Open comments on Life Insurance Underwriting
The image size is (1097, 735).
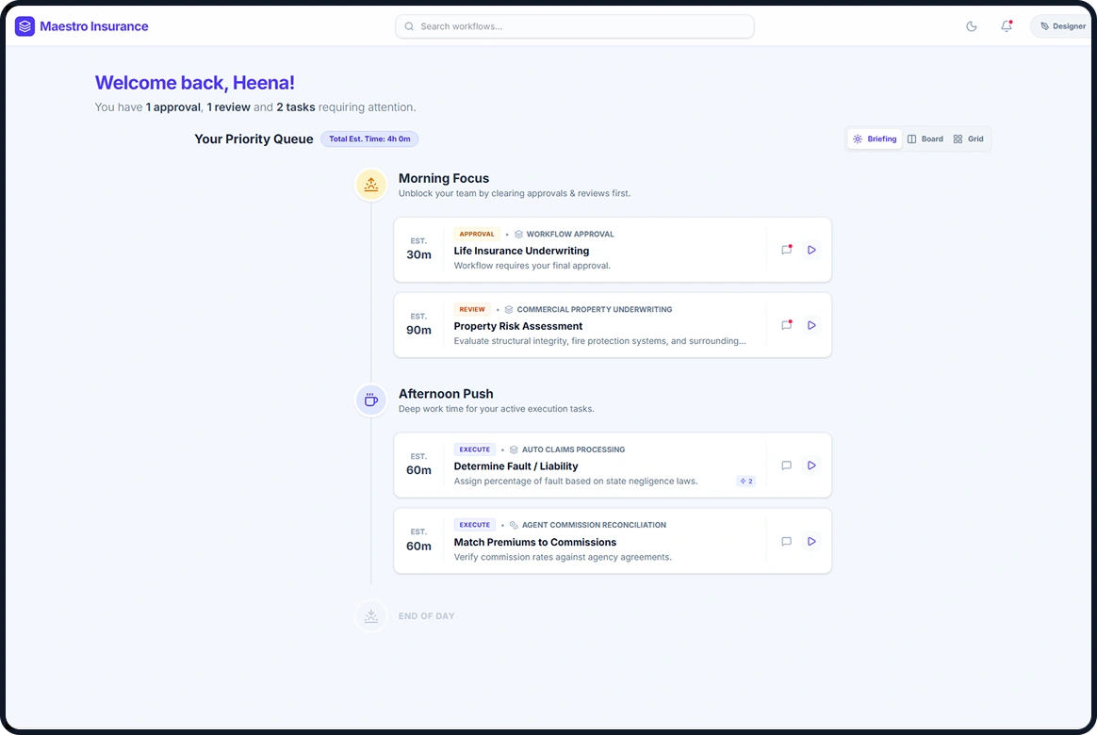786,250
